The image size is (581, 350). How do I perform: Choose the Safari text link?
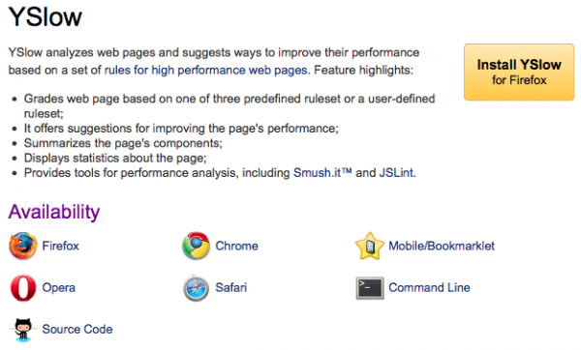tap(230, 287)
